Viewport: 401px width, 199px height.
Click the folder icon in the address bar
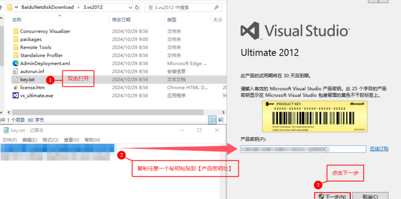click(x=10, y=8)
